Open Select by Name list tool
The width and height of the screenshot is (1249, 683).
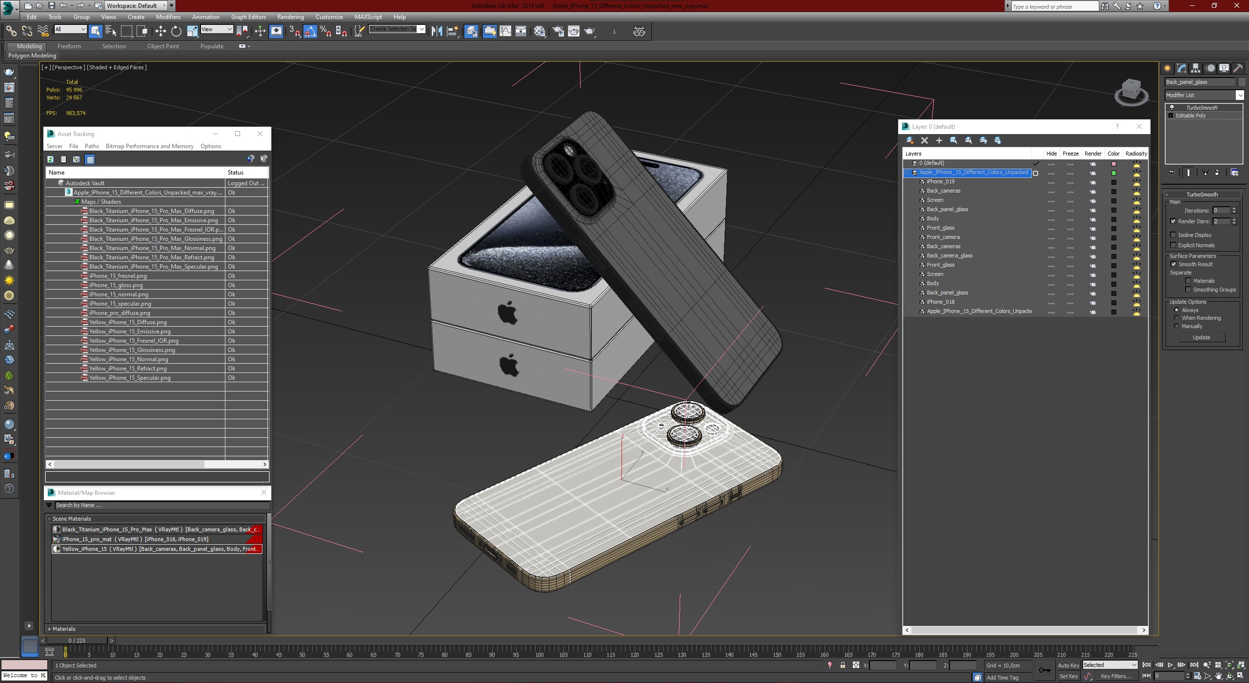[111, 31]
